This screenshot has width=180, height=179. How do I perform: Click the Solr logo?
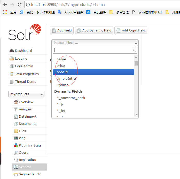[x=25, y=32]
